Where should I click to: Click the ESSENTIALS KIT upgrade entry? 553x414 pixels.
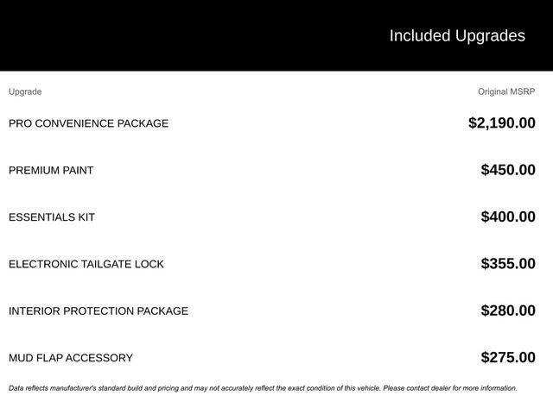tap(52, 217)
